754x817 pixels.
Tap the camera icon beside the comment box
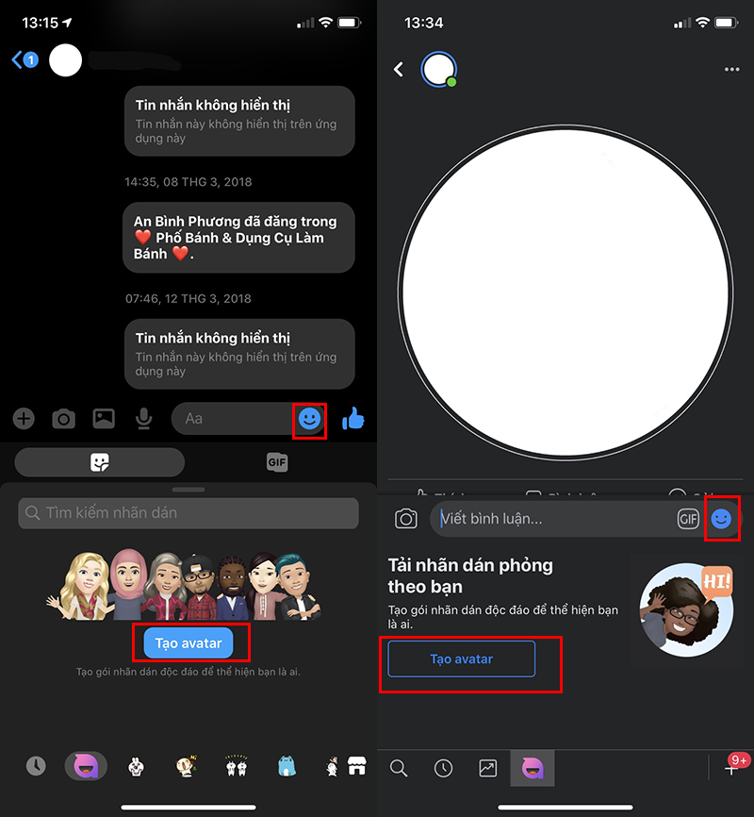[x=406, y=519]
